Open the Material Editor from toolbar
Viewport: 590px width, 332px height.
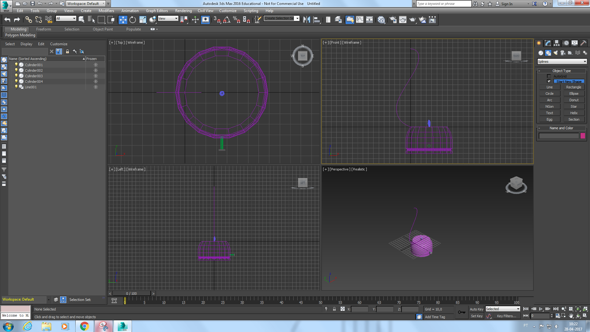(381, 20)
